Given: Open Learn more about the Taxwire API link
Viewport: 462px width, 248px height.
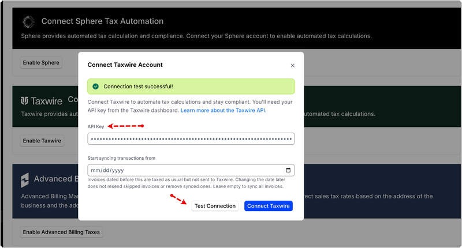Looking at the screenshot, I should click(223, 110).
